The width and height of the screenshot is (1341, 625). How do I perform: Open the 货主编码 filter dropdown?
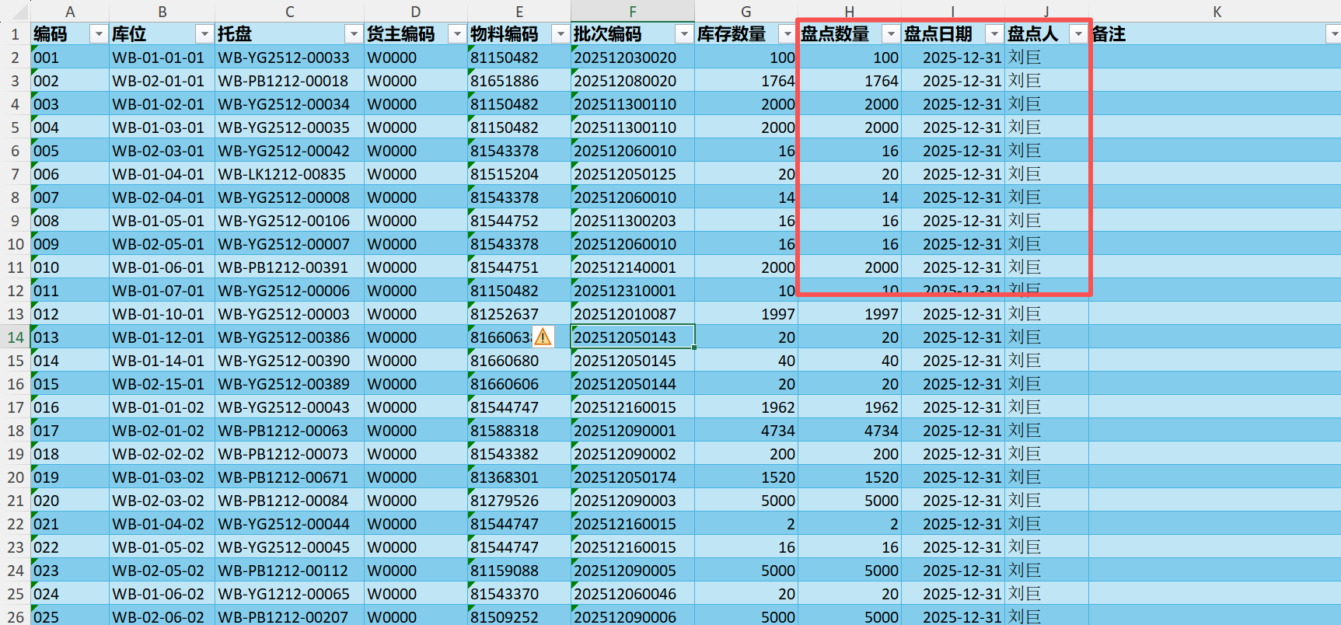(x=457, y=34)
